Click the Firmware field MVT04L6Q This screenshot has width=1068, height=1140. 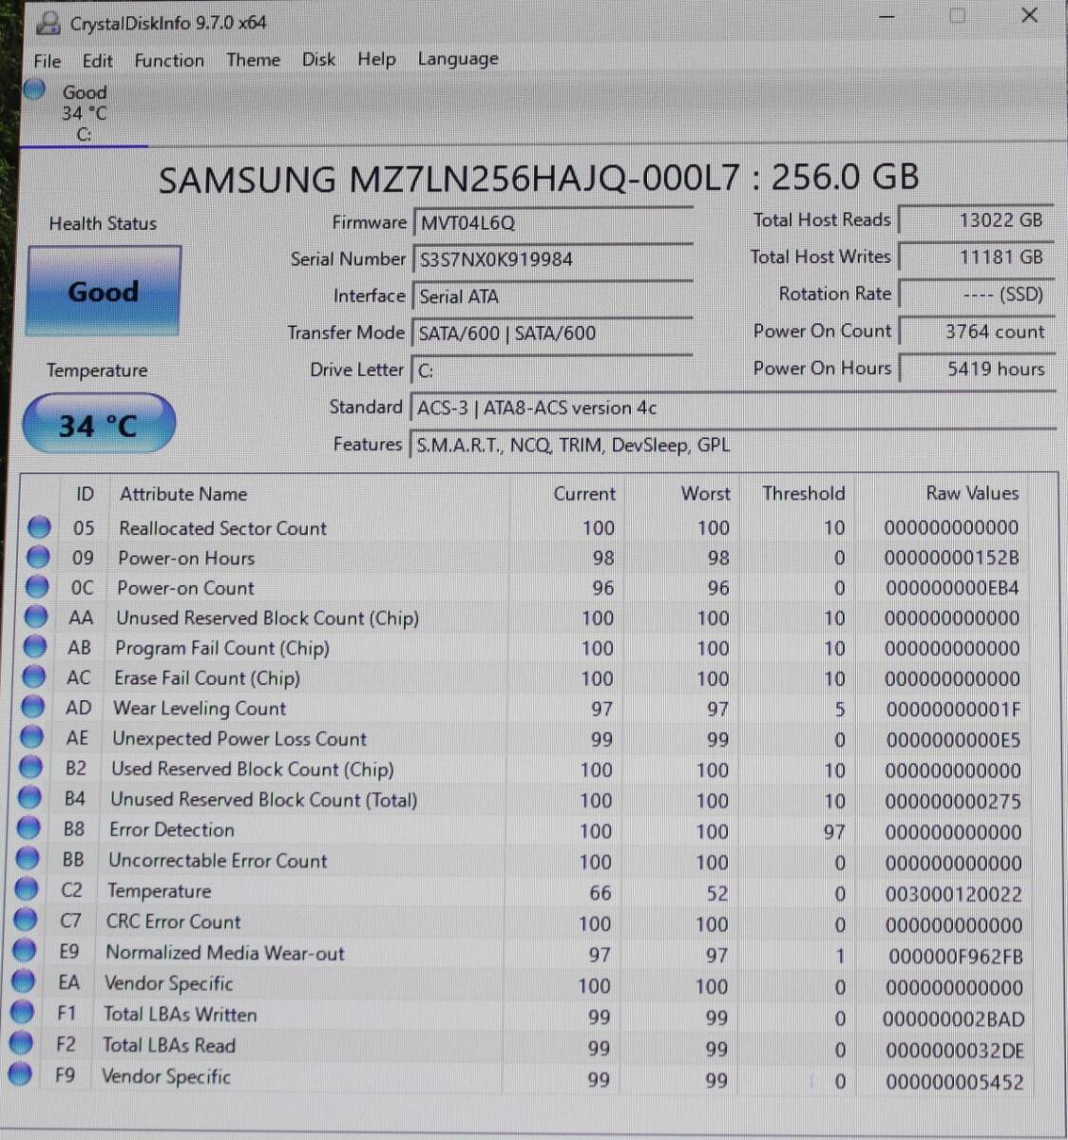(x=553, y=224)
